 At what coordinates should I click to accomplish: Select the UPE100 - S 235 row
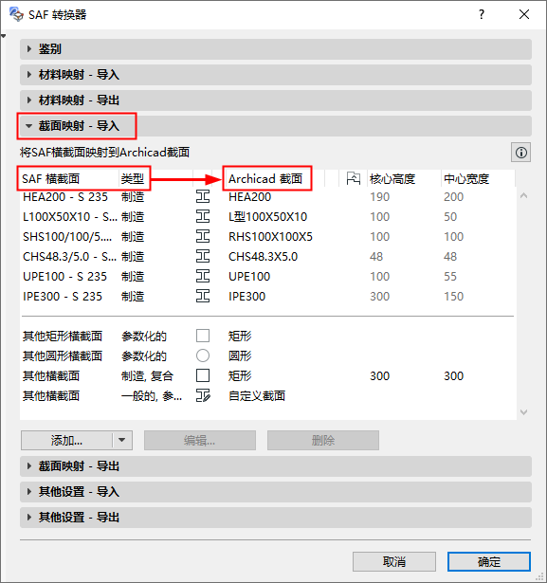[267, 276]
